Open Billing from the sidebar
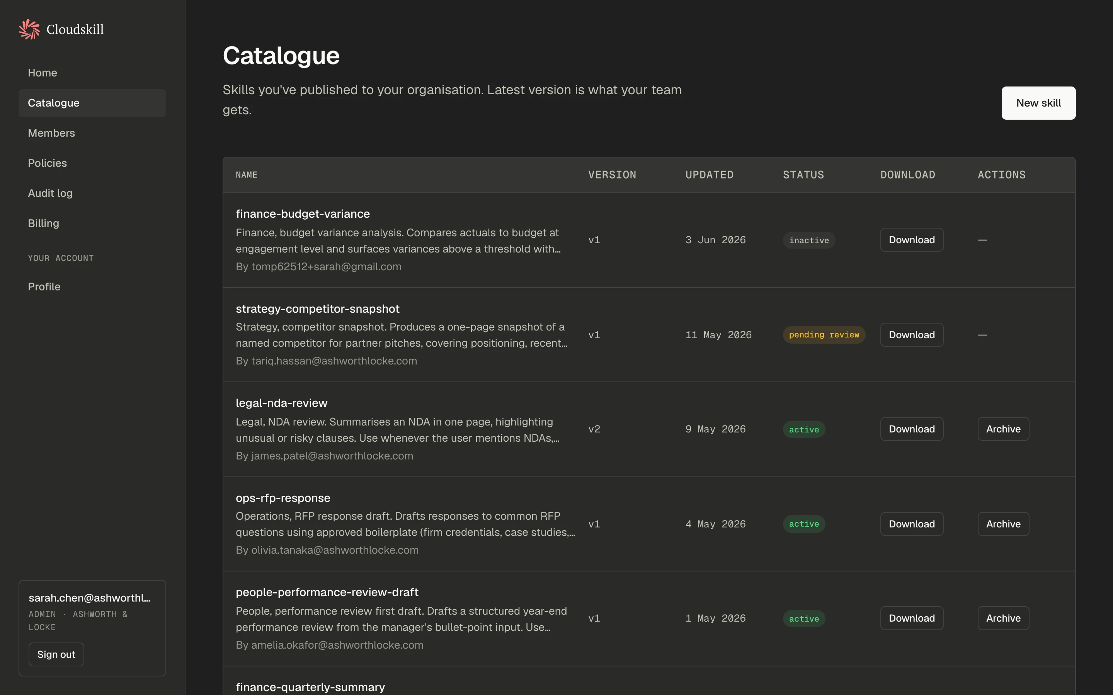The height and width of the screenshot is (695, 1113). click(92, 224)
